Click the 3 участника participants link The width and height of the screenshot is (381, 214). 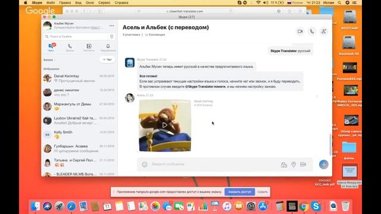pos(131,34)
